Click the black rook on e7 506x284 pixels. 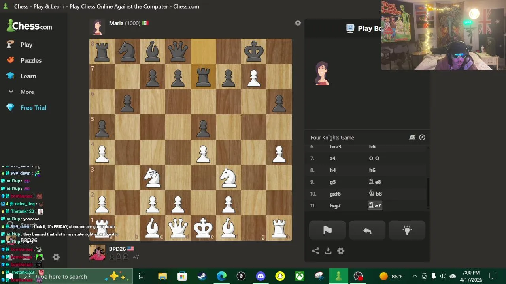[203, 77]
